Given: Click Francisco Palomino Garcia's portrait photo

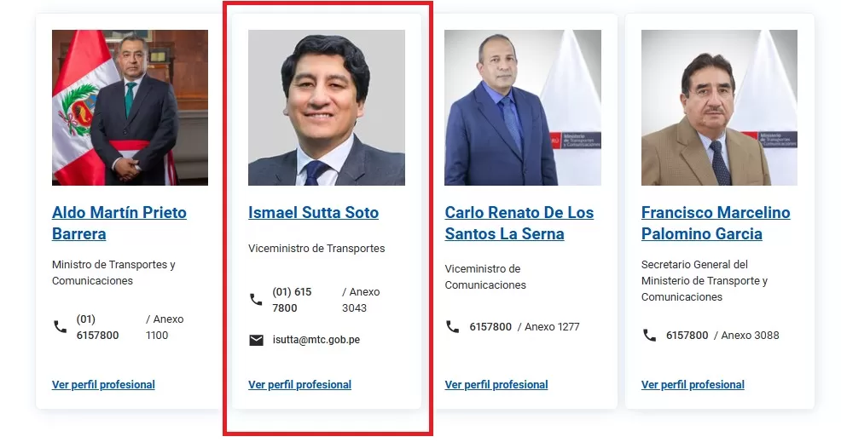Looking at the screenshot, I should 719,107.
